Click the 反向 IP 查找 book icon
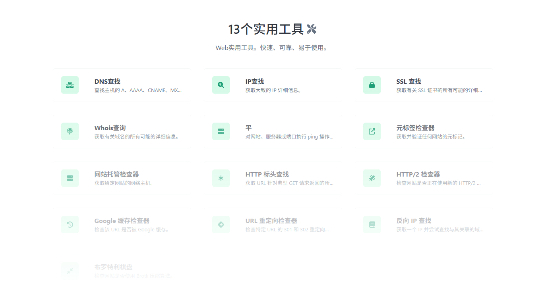Screen dimensions: 548x300 [x=372, y=225]
